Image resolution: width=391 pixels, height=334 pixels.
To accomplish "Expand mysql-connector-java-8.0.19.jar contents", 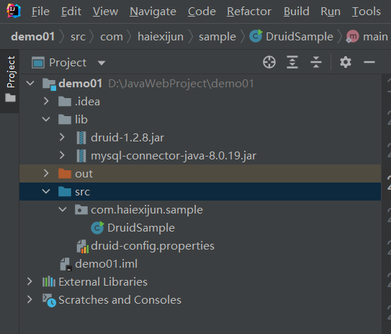I will [62, 155].
